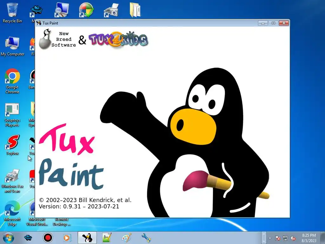Select the Windows Fax and Scan shortcut
The width and height of the screenshot is (325, 244).
pyautogui.click(x=12, y=181)
